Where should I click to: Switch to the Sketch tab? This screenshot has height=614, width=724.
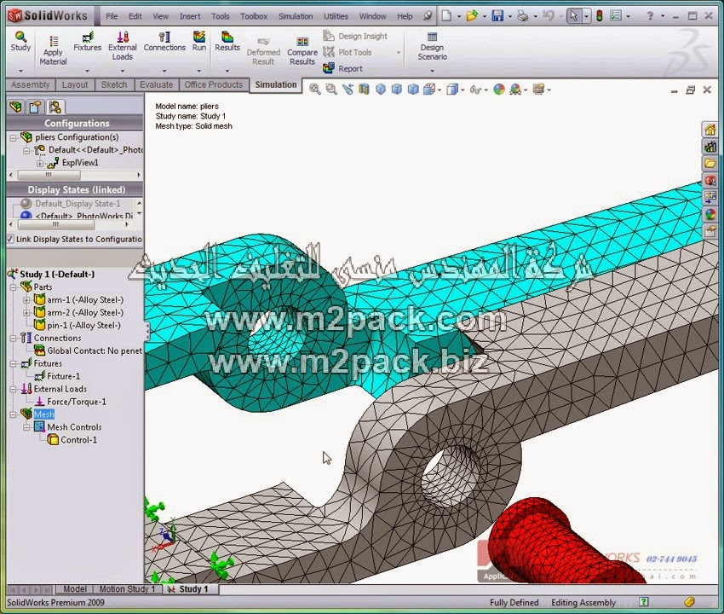(x=114, y=84)
